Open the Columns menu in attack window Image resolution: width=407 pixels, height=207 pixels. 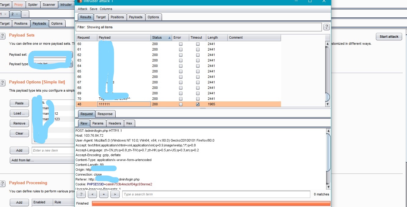[x=106, y=9]
